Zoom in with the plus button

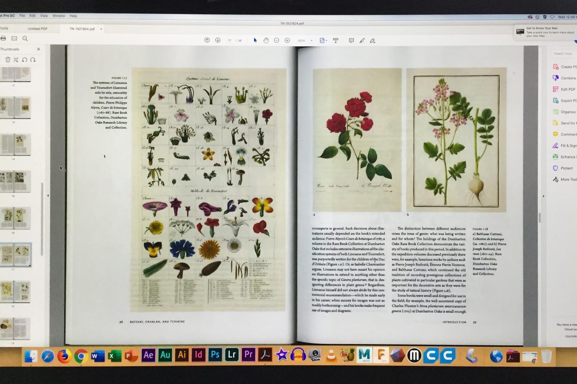pos(287,40)
